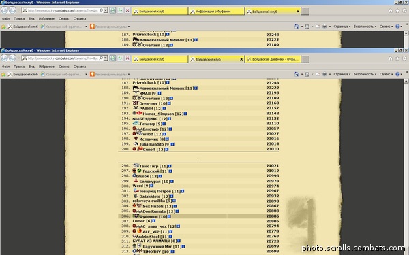
Task: Open Рекомендуемые узлы dropdown in back window
Action: (x=110, y=27)
